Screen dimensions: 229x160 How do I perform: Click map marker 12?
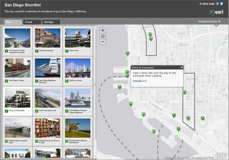tap(153, 131)
